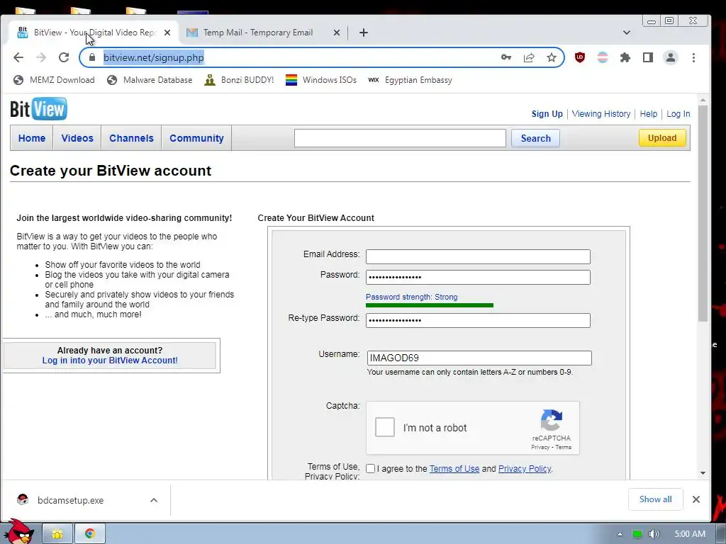Click the Email Address input field

coord(478,256)
